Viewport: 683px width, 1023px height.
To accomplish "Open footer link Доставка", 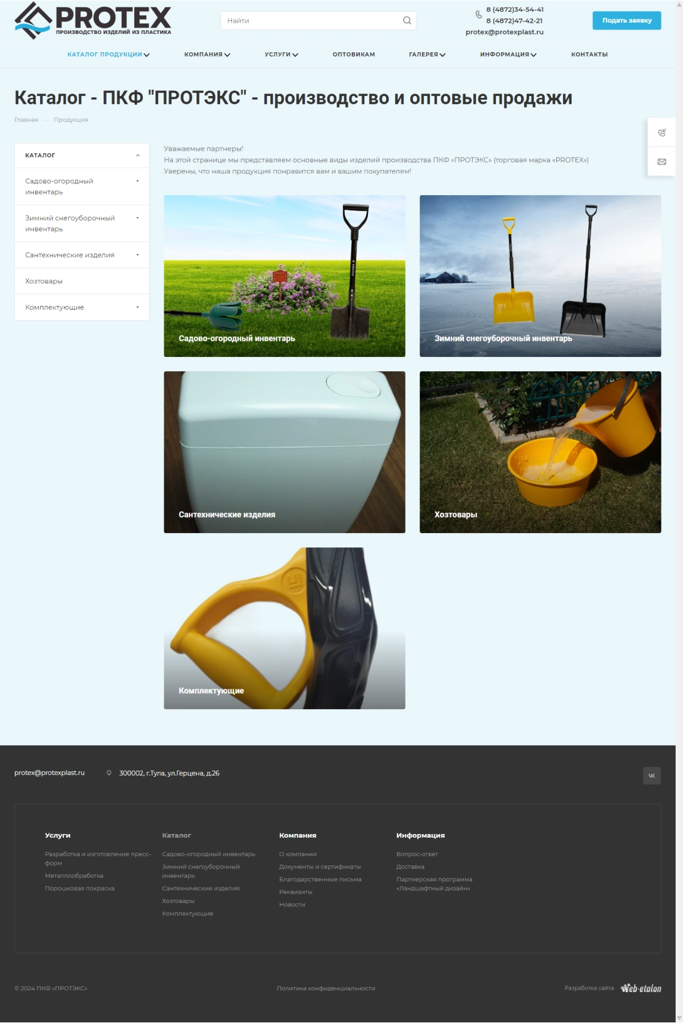I will [410, 867].
